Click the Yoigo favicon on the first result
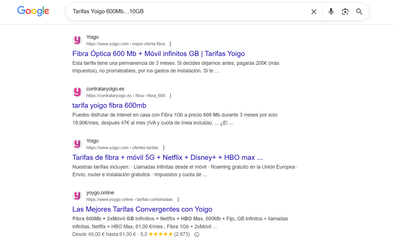 77,40
